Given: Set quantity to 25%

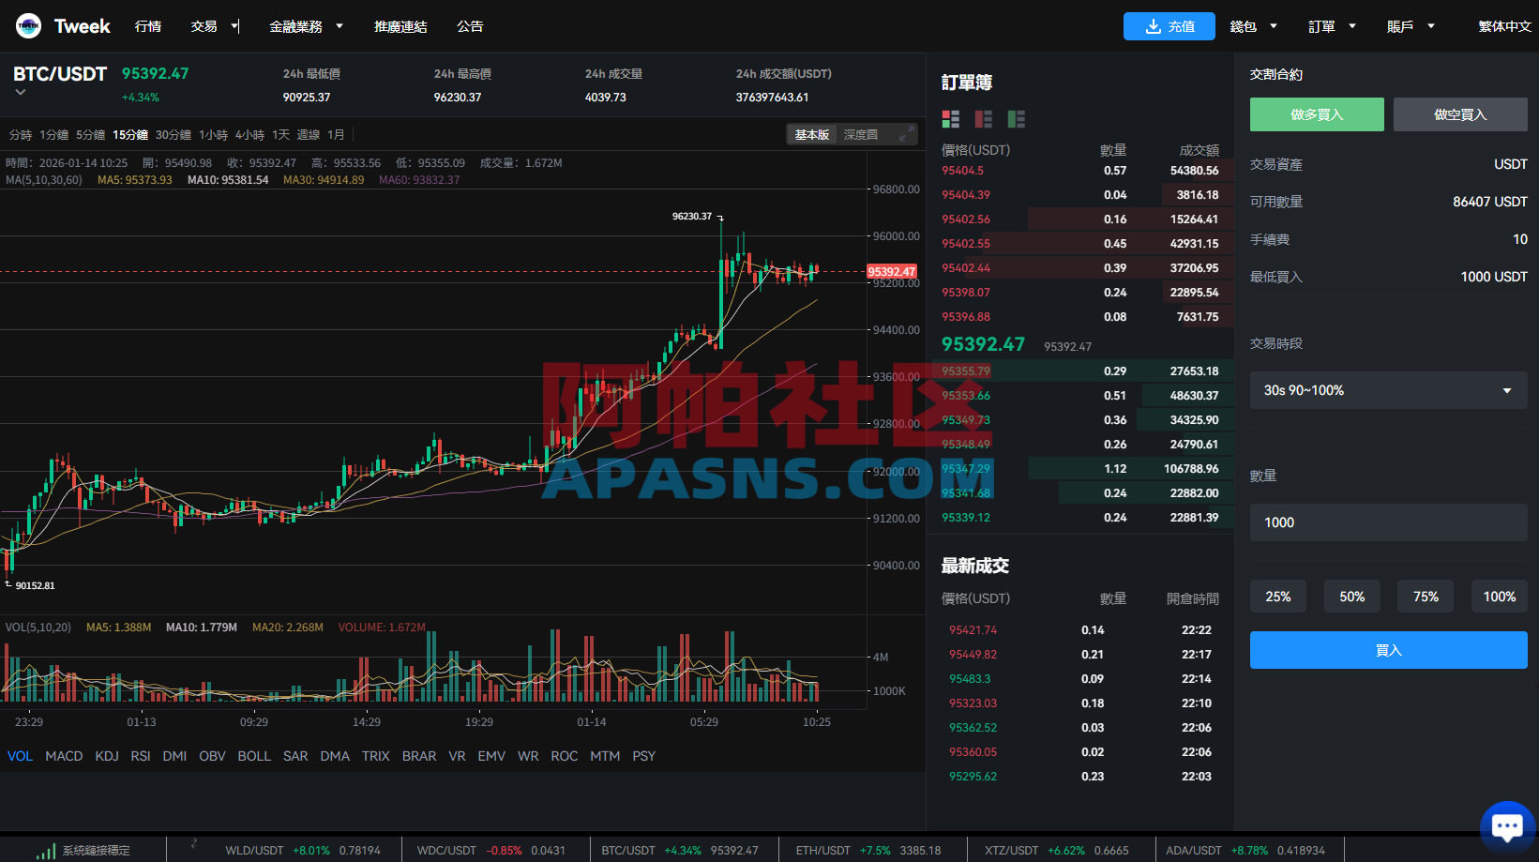Looking at the screenshot, I should point(1278,597).
